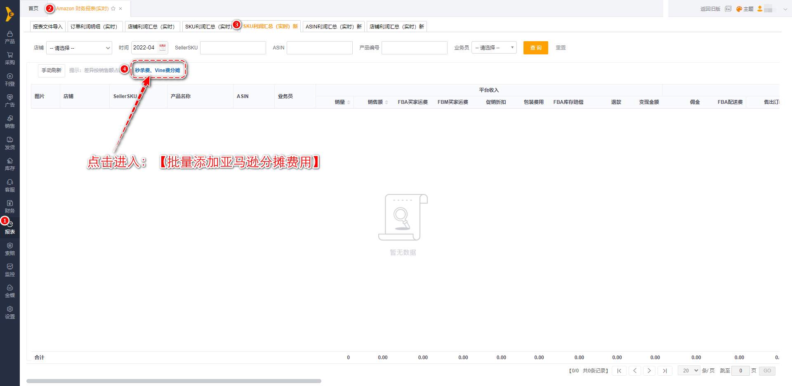The image size is (792, 386).
Task: Go to 广告 (Ads) in sidebar
Action: 10,101
